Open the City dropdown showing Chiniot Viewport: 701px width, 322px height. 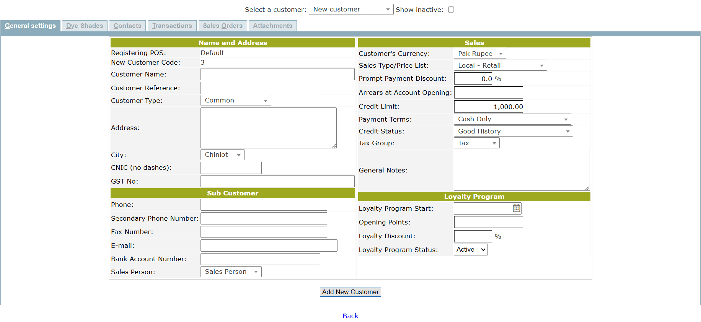(x=222, y=155)
